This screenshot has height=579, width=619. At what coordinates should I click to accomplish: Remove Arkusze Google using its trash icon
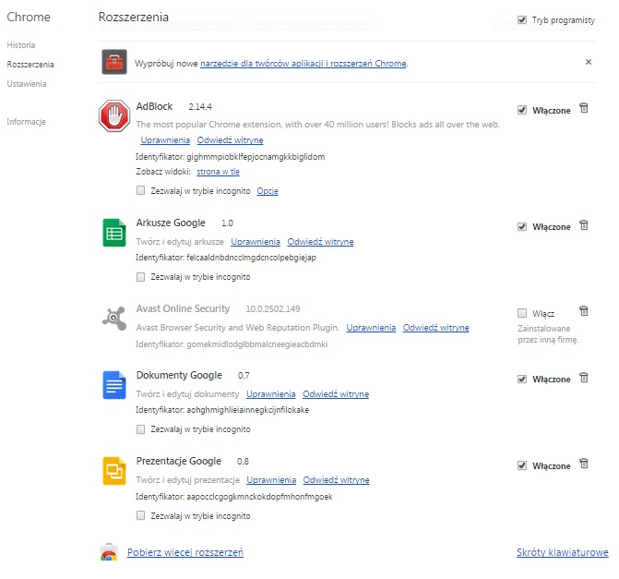[x=583, y=225]
